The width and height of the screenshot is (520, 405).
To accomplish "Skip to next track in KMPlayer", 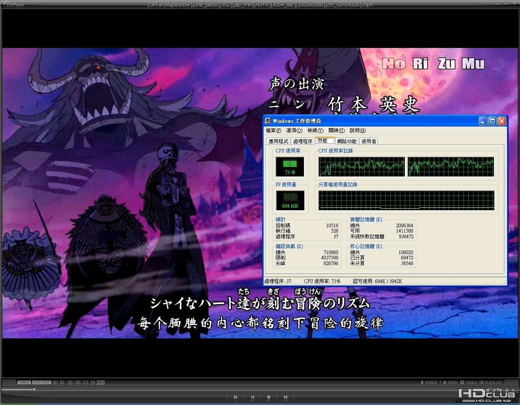I will pos(286,397).
